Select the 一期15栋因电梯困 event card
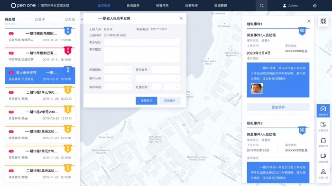The height and width of the screenshot is (186, 332). (x=40, y=36)
